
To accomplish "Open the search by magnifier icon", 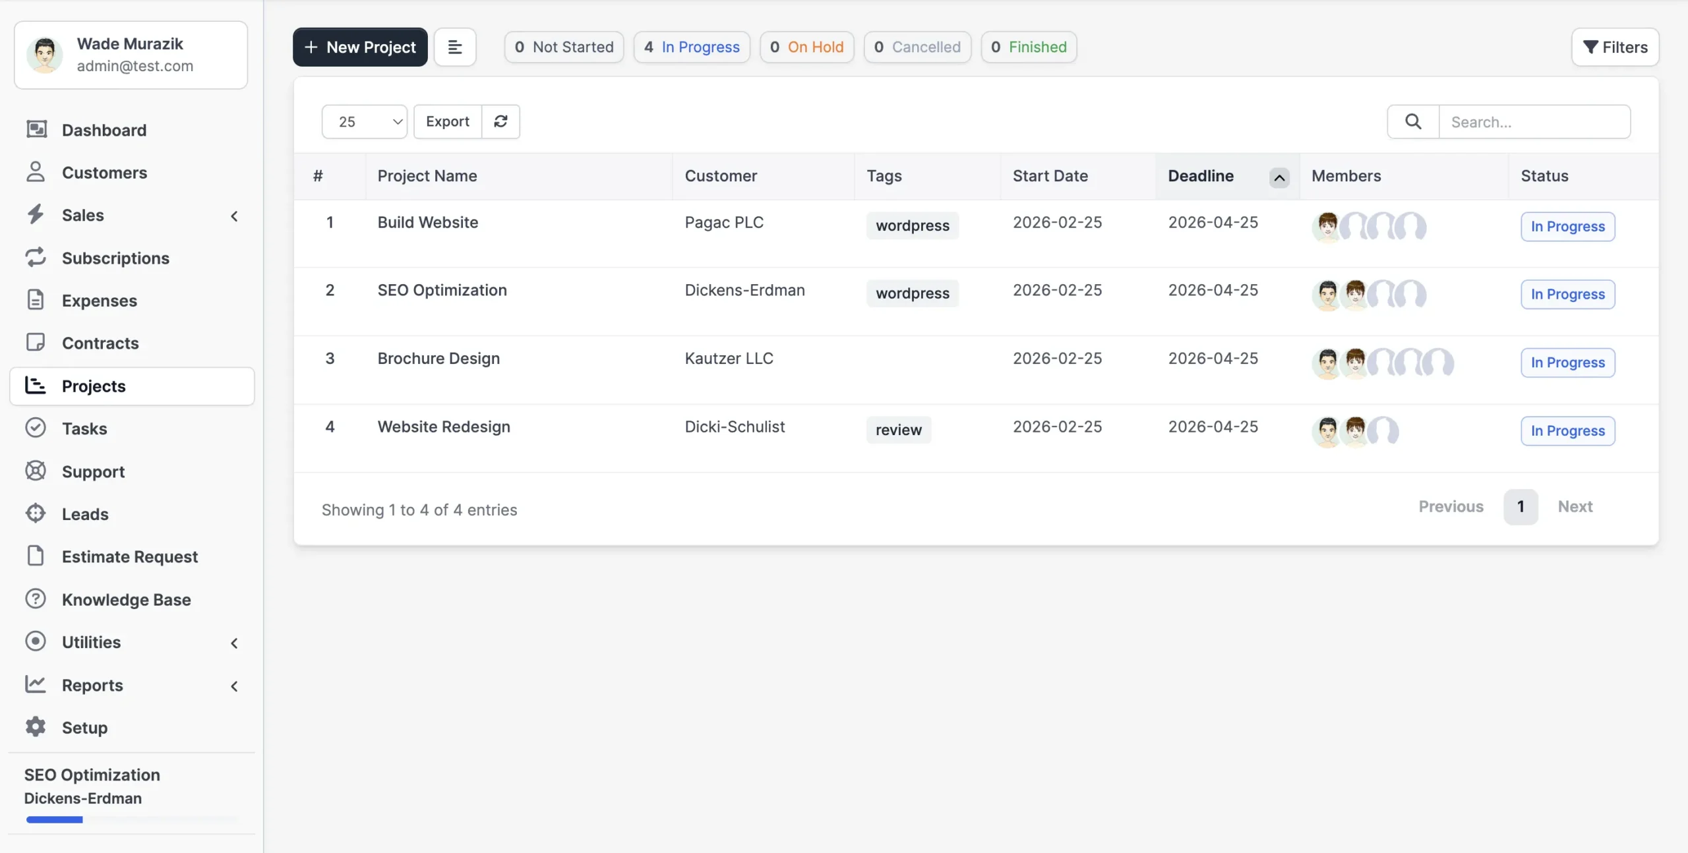I will [x=1412, y=121].
